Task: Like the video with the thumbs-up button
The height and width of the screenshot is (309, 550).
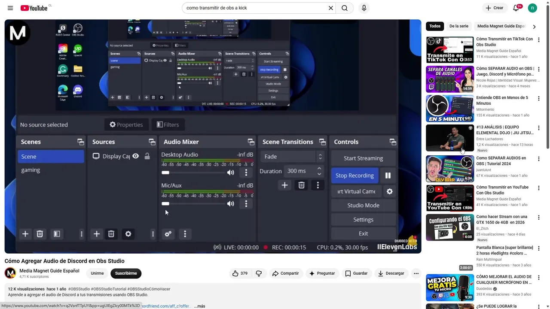Action: point(240,273)
